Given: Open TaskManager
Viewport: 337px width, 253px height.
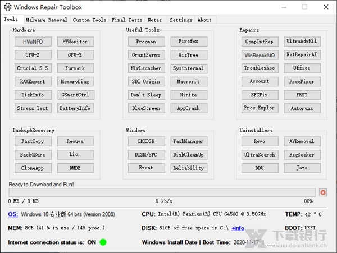Looking at the screenshot, I should 189,141.
